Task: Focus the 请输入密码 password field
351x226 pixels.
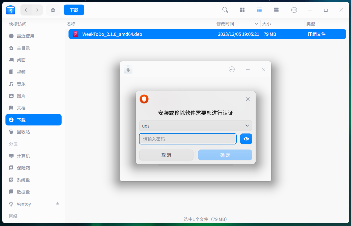Action: [188, 139]
